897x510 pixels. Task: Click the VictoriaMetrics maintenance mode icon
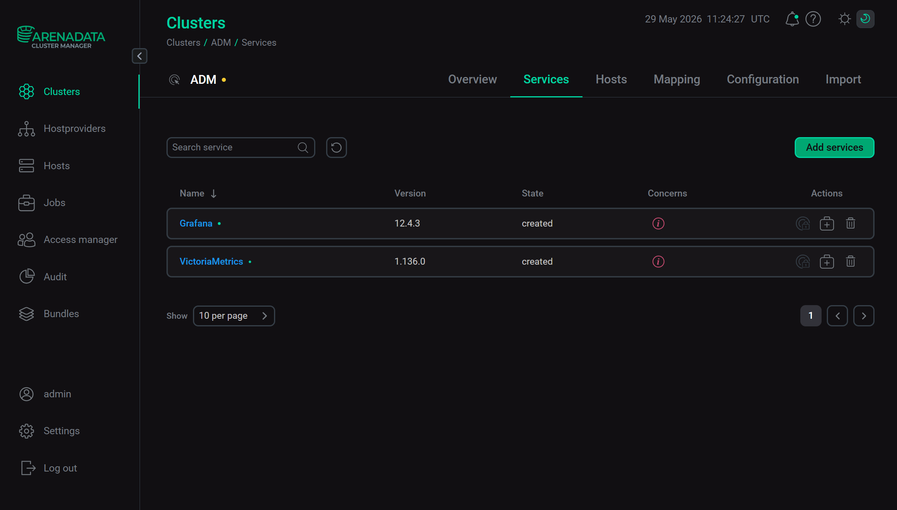coord(827,261)
